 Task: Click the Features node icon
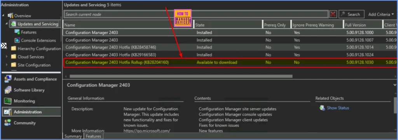[x=17, y=32]
